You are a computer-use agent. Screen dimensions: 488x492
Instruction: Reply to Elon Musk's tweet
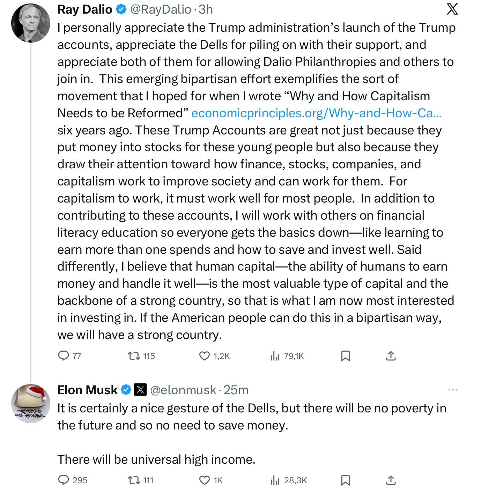tap(64, 480)
